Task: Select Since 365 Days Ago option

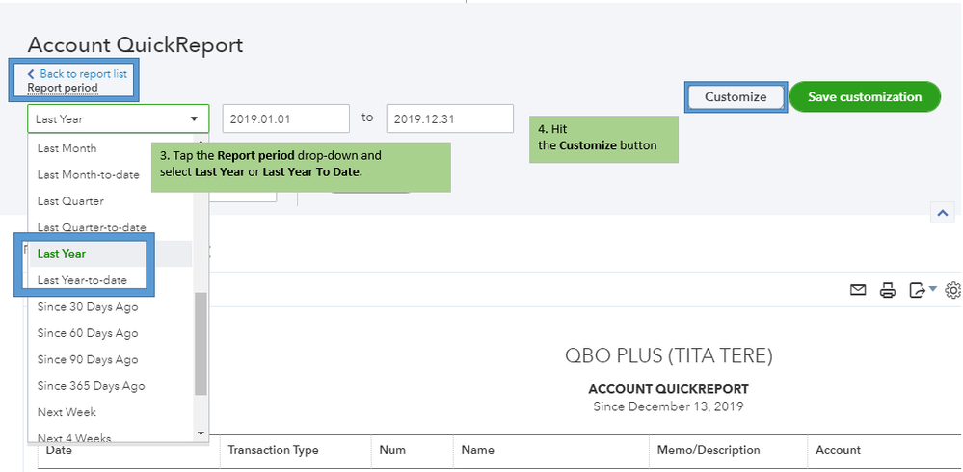Action: 91,386
